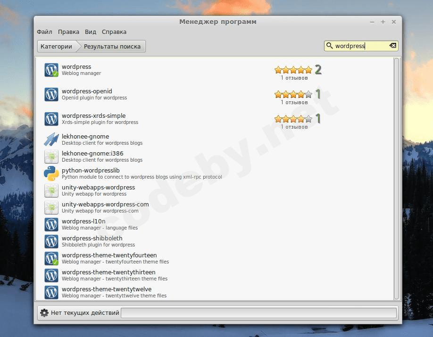Click the Python module xml-rpc protocol description
433x337 pixels.
(142, 177)
